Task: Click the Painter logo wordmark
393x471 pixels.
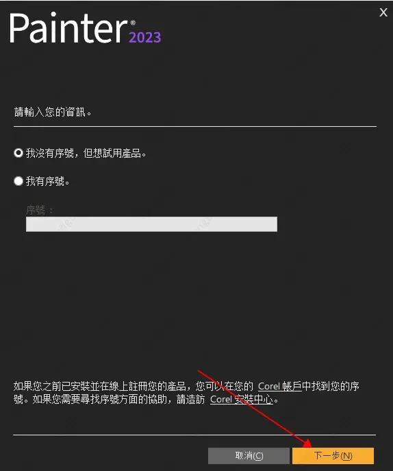Action: [69, 28]
